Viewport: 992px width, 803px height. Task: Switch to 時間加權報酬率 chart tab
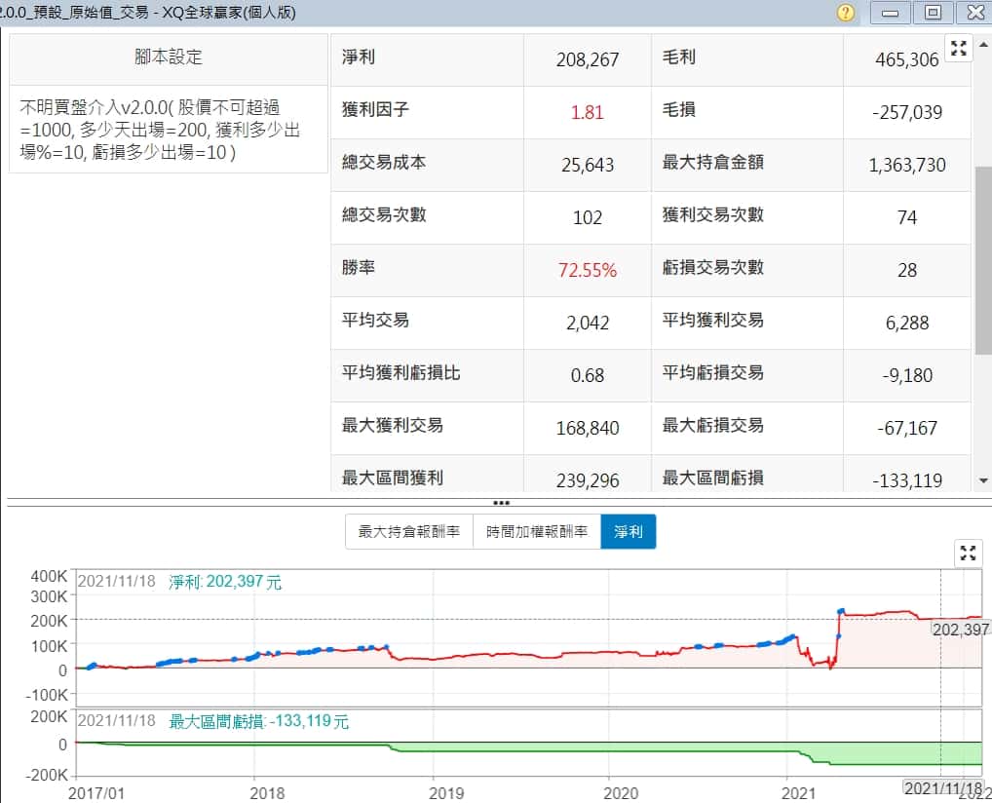click(536, 532)
